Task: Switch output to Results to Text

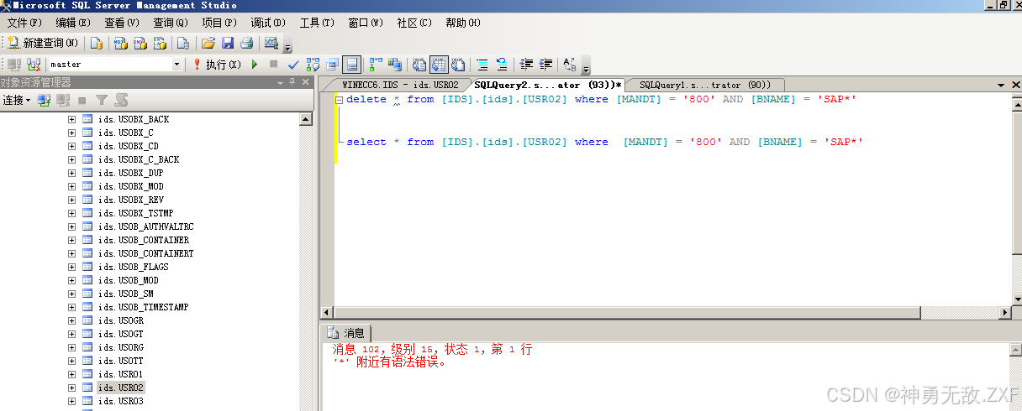Action: 419,64
